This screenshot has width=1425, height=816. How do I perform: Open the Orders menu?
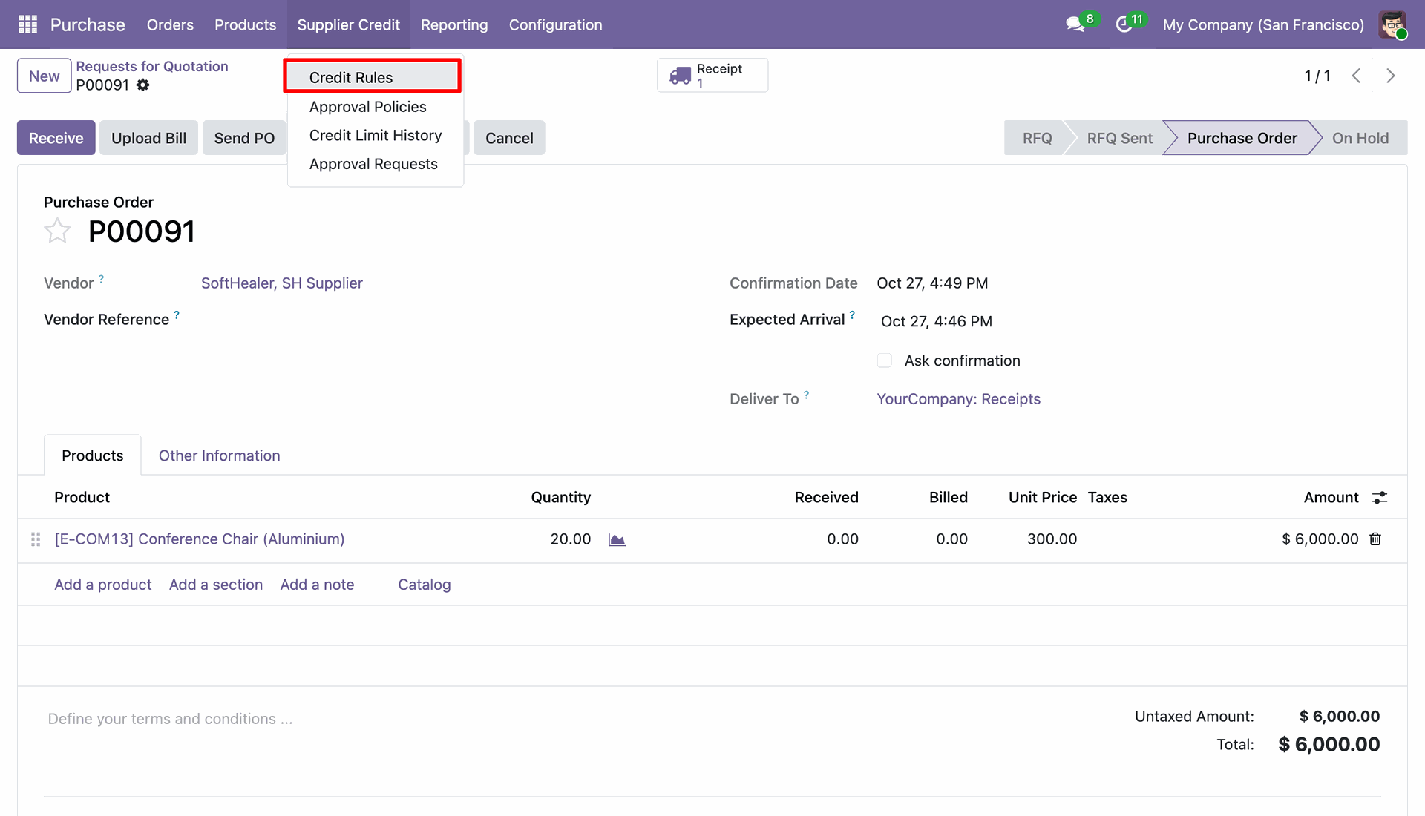click(x=170, y=24)
